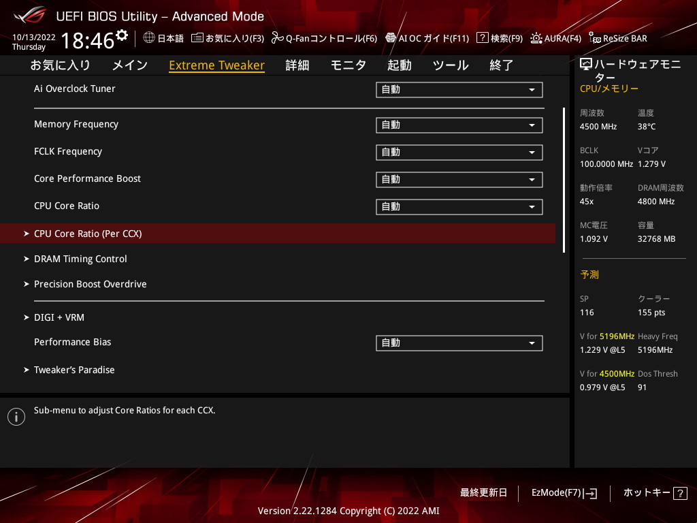Open Core Performance Boost dropdown

click(459, 180)
